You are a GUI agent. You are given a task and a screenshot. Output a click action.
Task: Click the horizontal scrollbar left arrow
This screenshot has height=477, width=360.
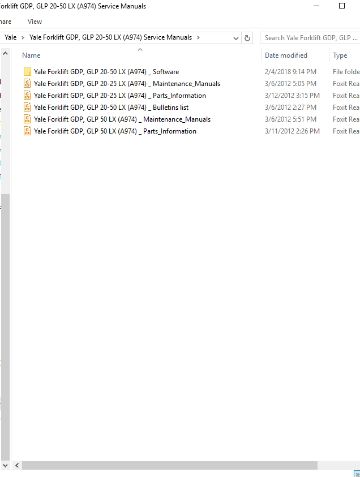pos(17,466)
